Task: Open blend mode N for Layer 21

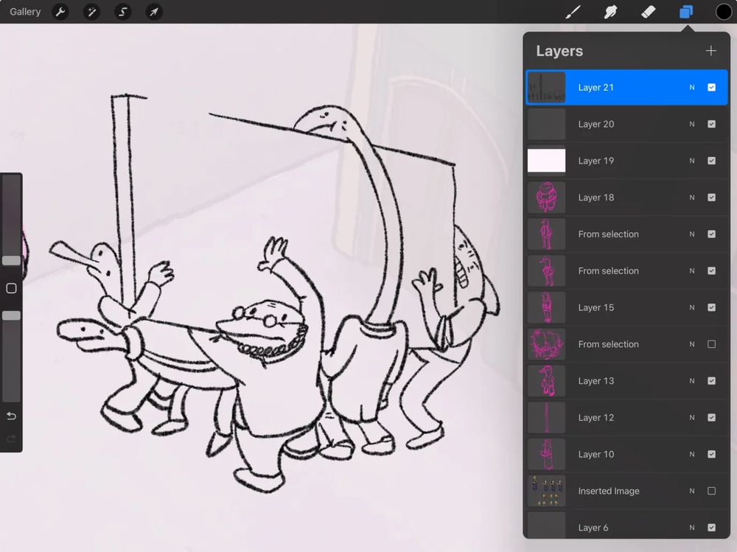Action: pyautogui.click(x=692, y=88)
